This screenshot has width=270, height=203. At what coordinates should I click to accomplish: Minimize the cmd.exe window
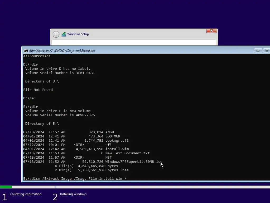point(258,50)
